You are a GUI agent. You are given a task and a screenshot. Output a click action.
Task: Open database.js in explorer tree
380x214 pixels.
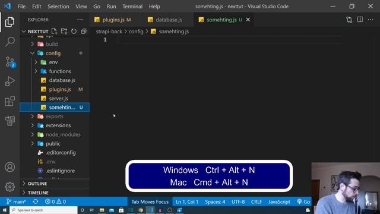(62, 80)
